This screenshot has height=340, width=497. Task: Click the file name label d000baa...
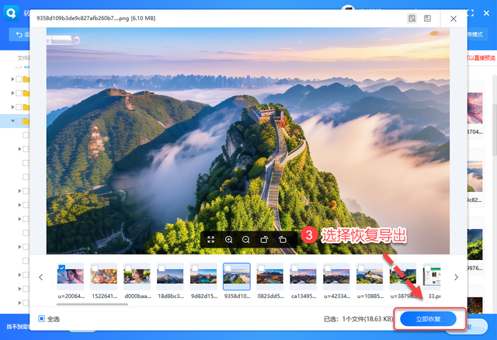pos(138,296)
